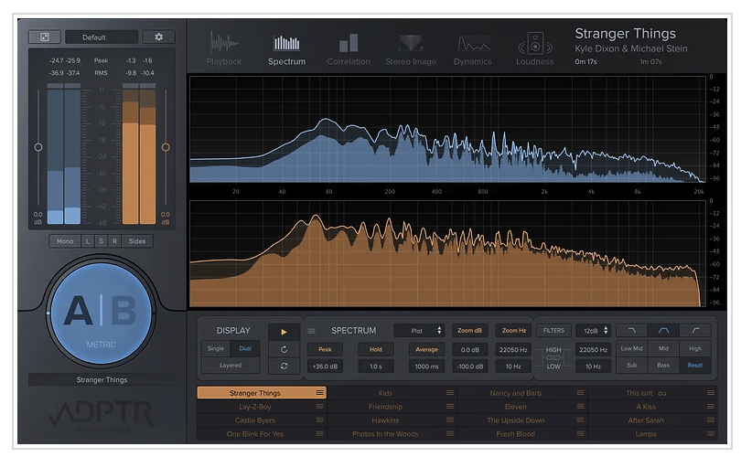Screen dimensions: 741x457
Task: Switch monitoring to Mono
Action: [65, 241]
